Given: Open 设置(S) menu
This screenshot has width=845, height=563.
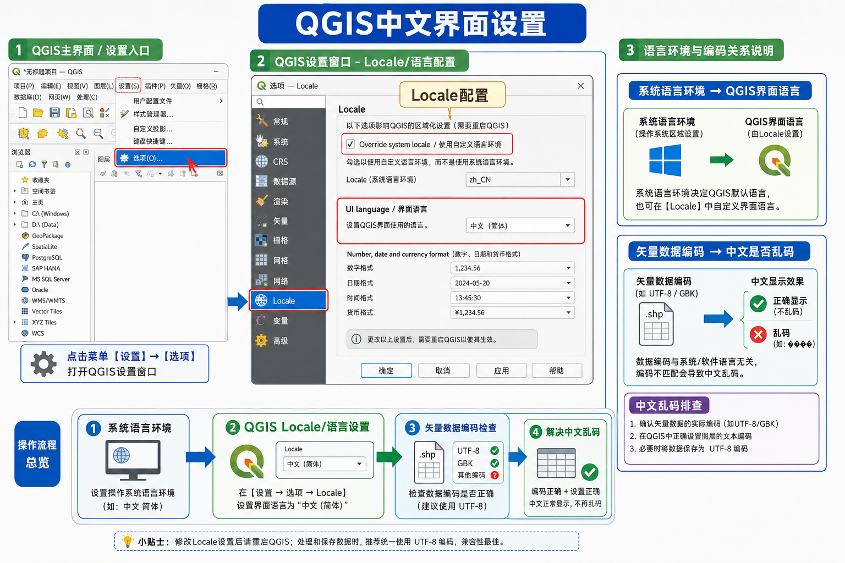Looking at the screenshot, I should click(x=129, y=86).
